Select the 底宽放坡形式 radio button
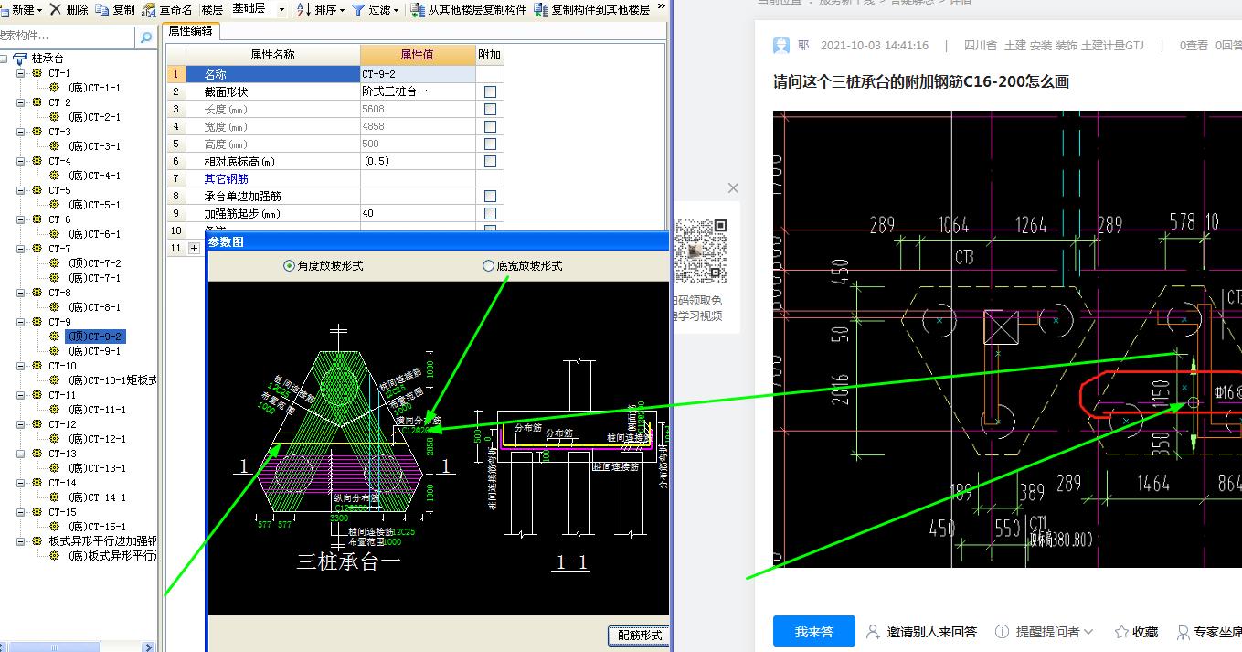The width and height of the screenshot is (1242, 652). click(488, 266)
